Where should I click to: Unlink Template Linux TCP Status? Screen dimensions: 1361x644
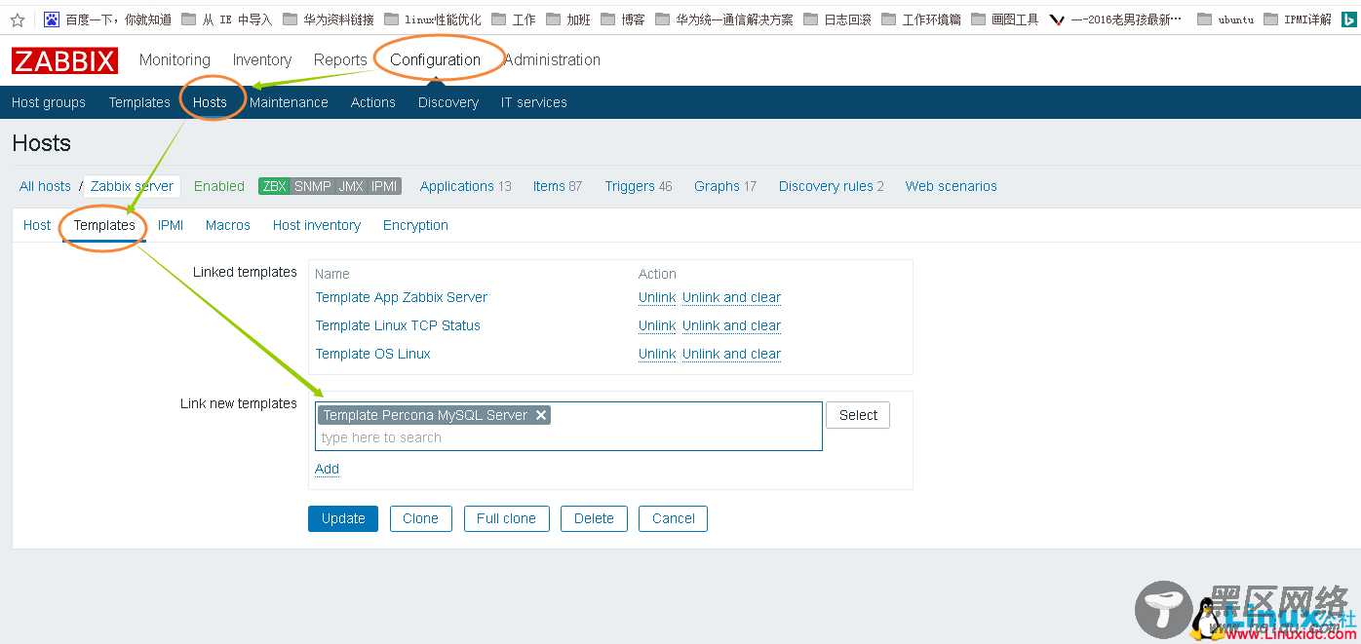click(657, 325)
